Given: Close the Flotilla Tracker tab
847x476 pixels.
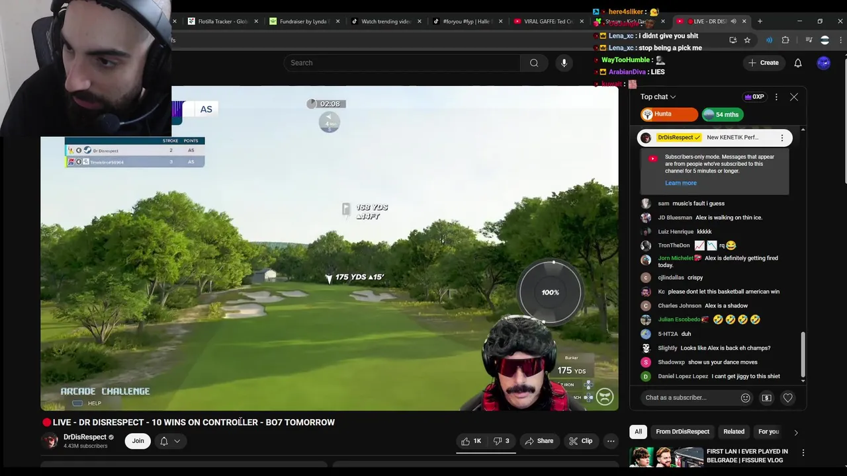Looking at the screenshot, I should (256, 21).
